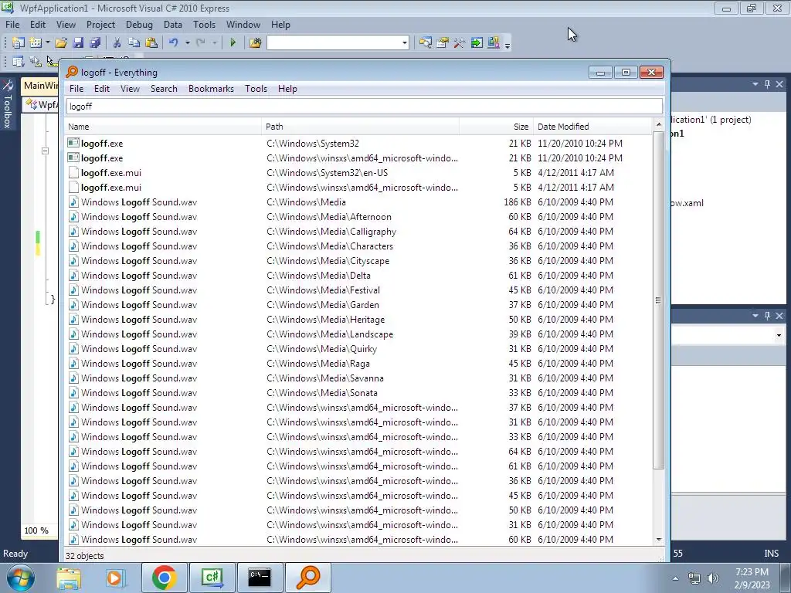This screenshot has width=791, height=593.
Task: Click the Save floppy disk icon
Action: tap(78, 43)
